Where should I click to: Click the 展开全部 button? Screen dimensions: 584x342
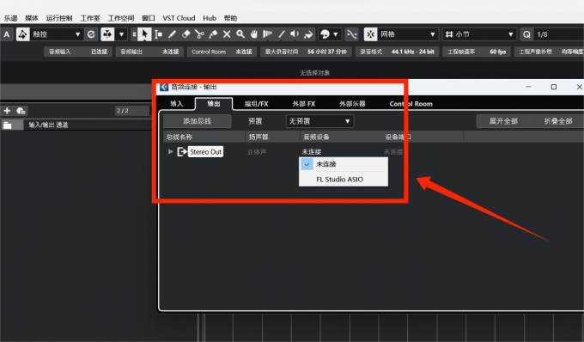pos(503,121)
